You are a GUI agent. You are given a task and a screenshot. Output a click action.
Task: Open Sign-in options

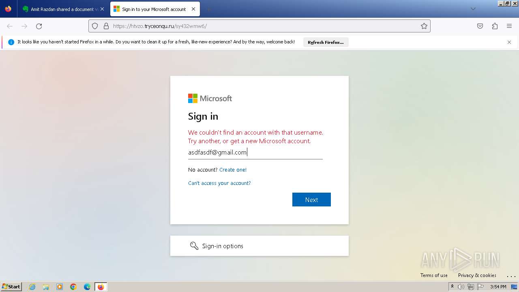tap(259, 246)
